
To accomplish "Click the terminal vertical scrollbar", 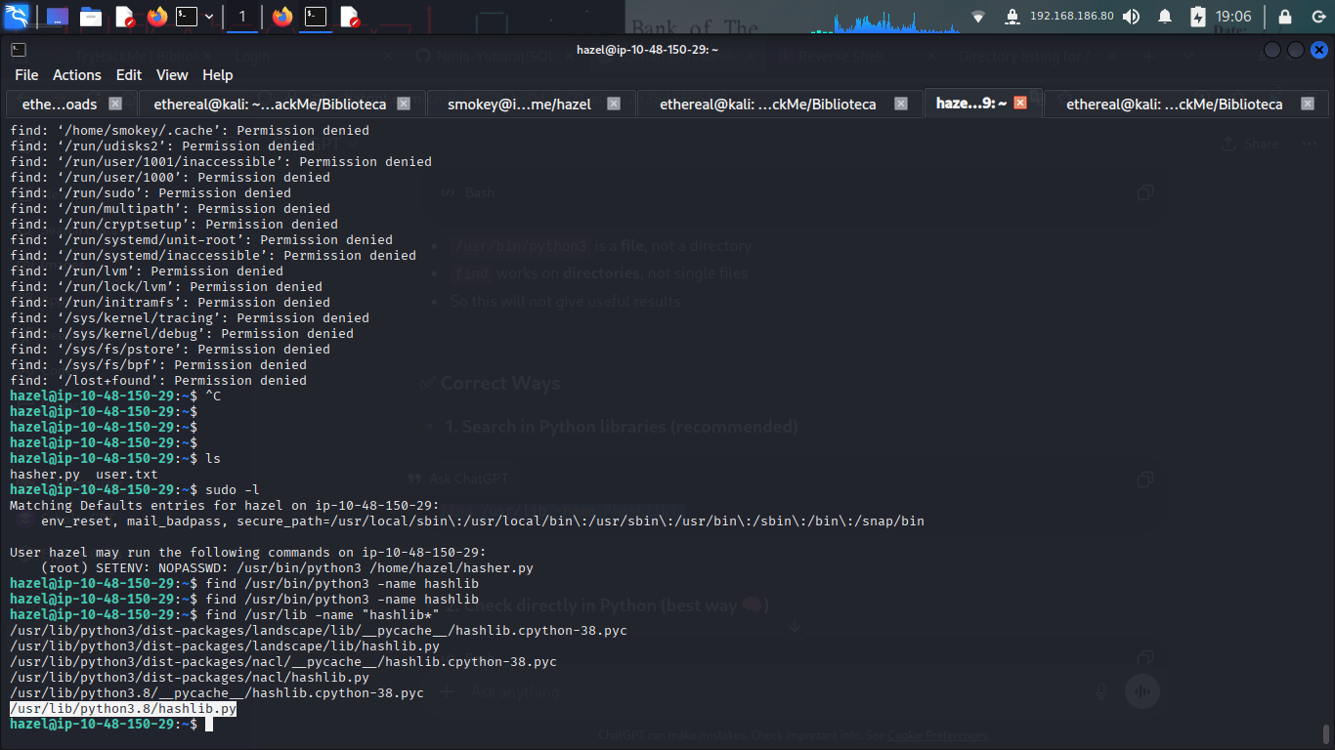I will pos(1325,732).
